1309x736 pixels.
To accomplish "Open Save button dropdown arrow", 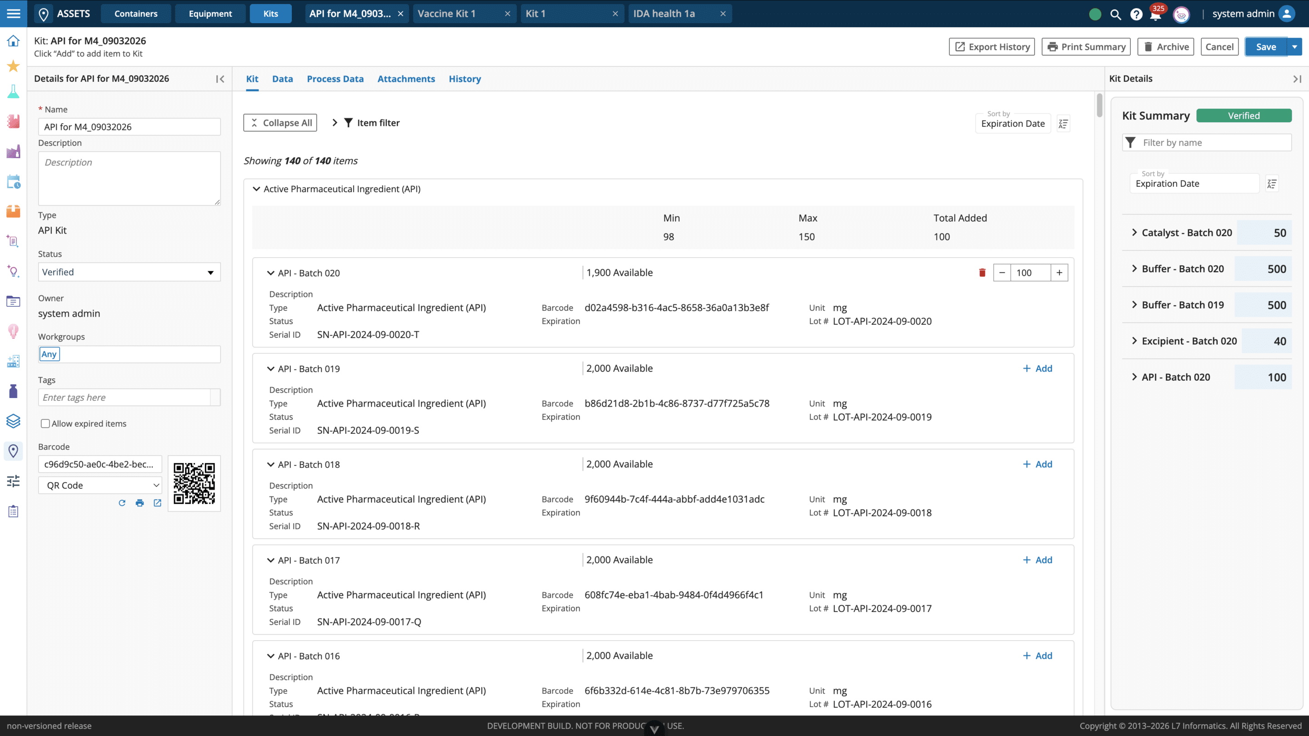I will pyautogui.click(x=1294, y=47).
